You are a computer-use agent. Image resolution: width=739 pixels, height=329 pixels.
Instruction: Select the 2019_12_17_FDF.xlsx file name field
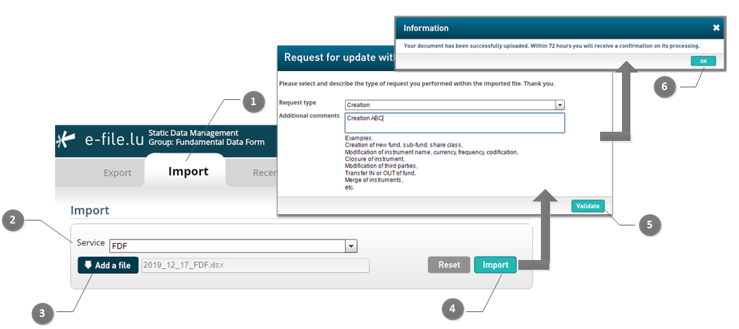[x=255, y=266]
